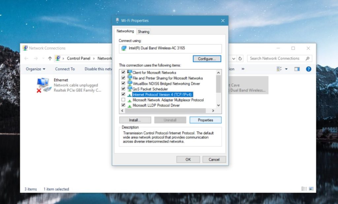Refresh the Network Connections view
Image resolution: width=338 pixels, height=204 pixels.
(240, 58)
